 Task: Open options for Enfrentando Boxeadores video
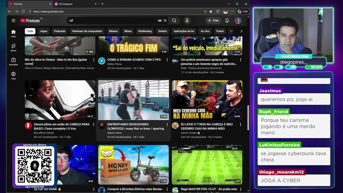pos(167,124)
